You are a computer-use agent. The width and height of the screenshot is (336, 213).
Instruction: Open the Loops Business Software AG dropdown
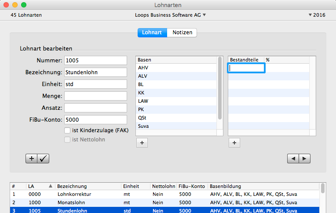[171, 15]
